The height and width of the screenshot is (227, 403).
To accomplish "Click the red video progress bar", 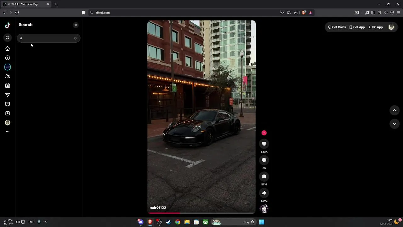I will (x=201, y=213).
